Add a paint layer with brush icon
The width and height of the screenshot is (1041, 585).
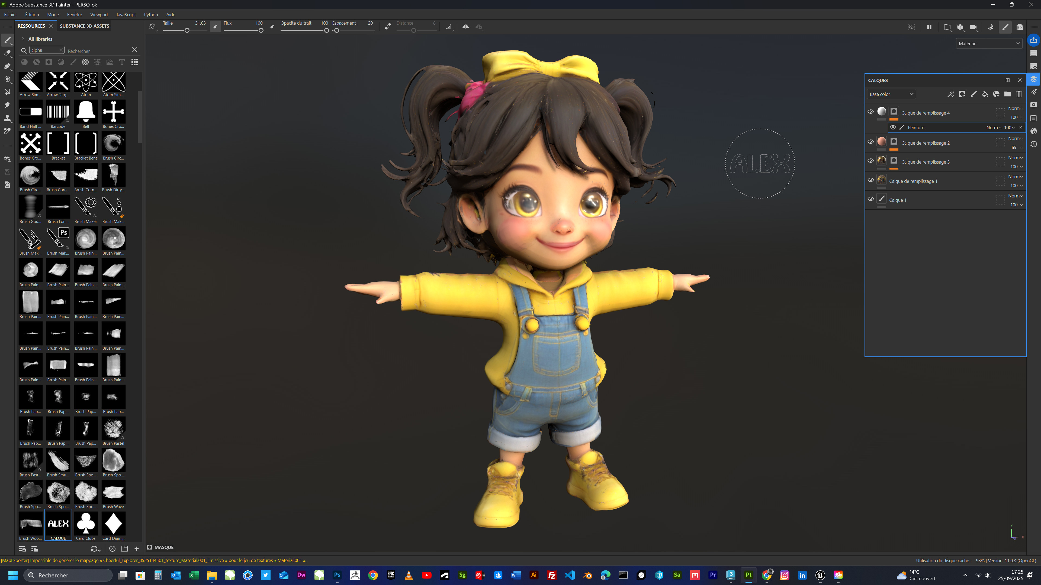pos(973,94)
